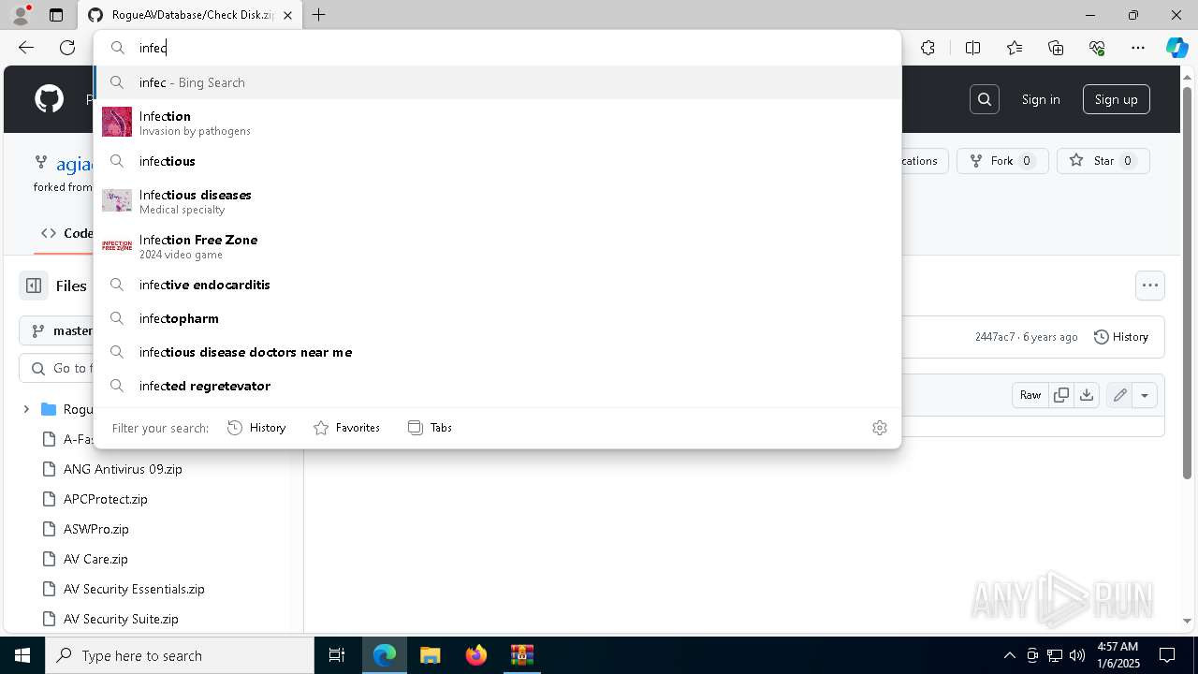
Task: Open GitHub search magnifier button
Action: click(985, 99)
